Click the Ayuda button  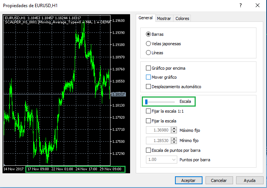point(250,180)
